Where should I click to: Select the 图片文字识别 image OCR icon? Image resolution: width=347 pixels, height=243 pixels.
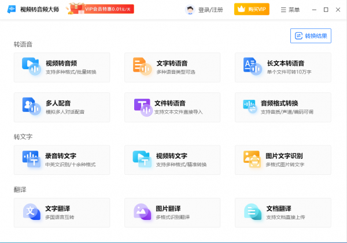pyautogui.click(x=252, y=160)
